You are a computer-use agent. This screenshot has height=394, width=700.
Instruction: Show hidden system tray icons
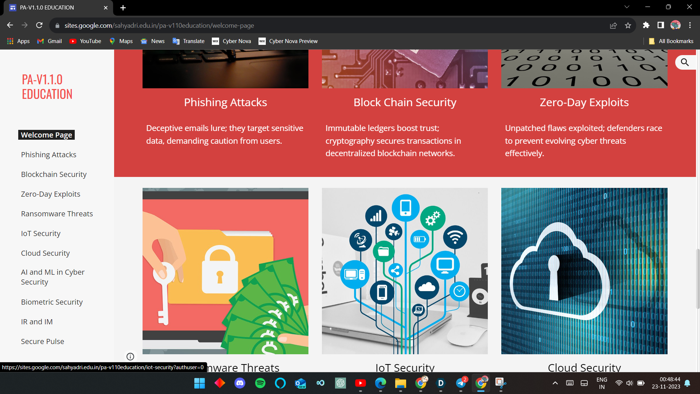coord(555,383)
